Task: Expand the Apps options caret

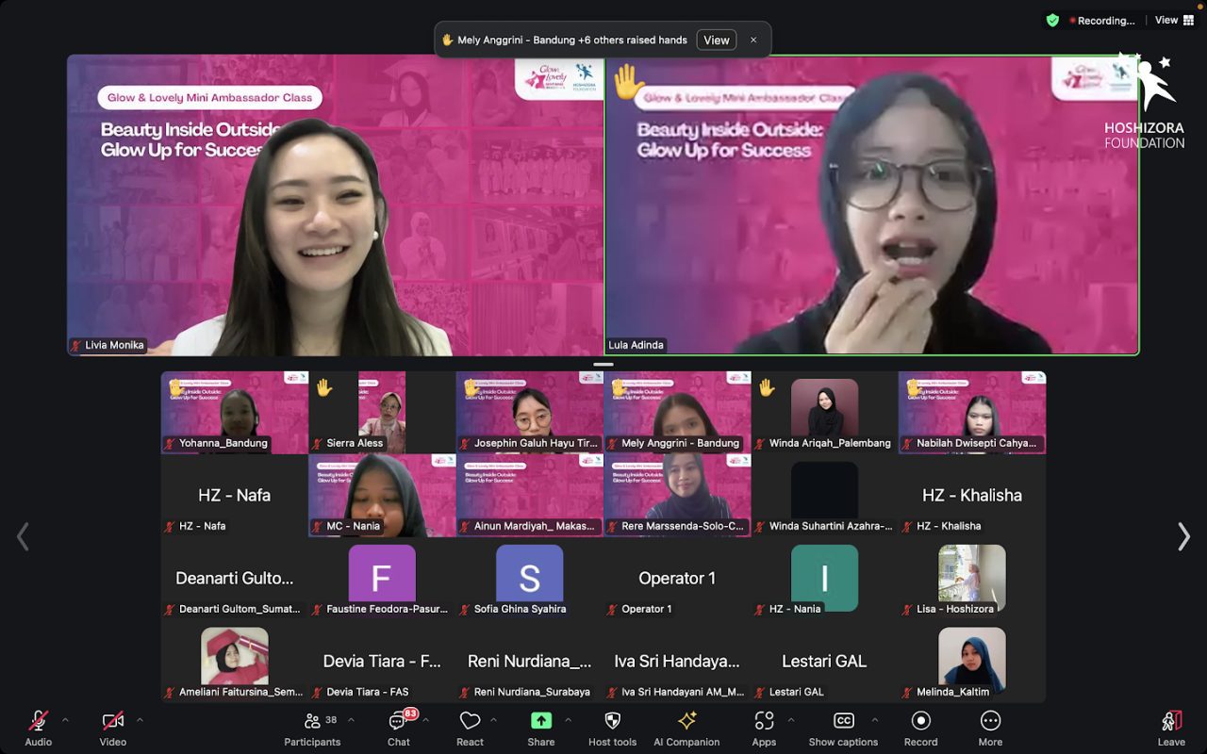Action: [x=790, y=721]
